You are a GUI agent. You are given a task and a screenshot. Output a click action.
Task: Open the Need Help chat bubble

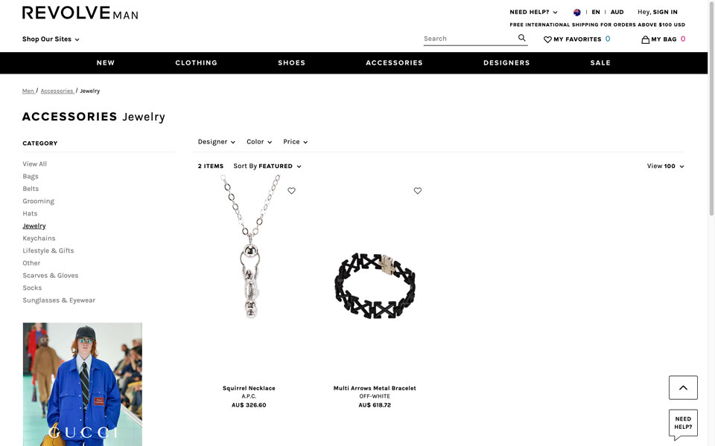pyautogui.click(x=683, y=424)
